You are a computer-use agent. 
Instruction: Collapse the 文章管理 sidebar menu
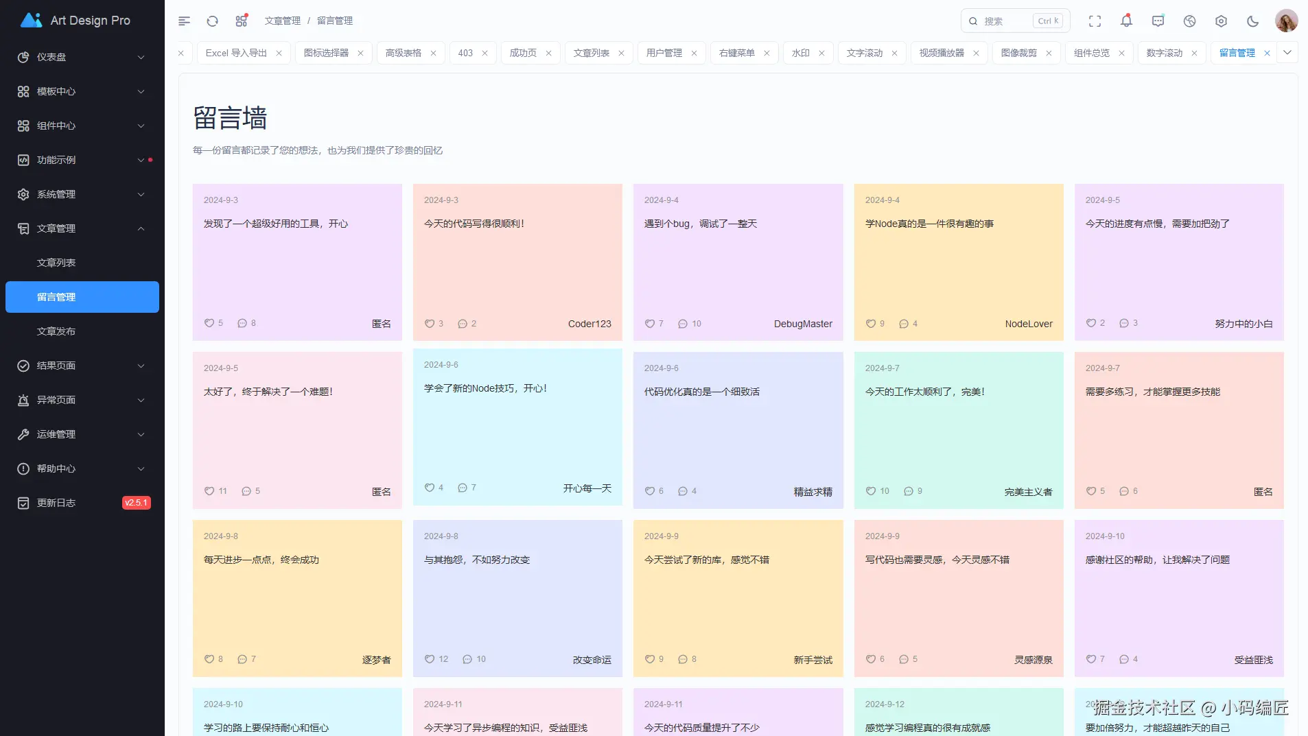coord(82,228)
